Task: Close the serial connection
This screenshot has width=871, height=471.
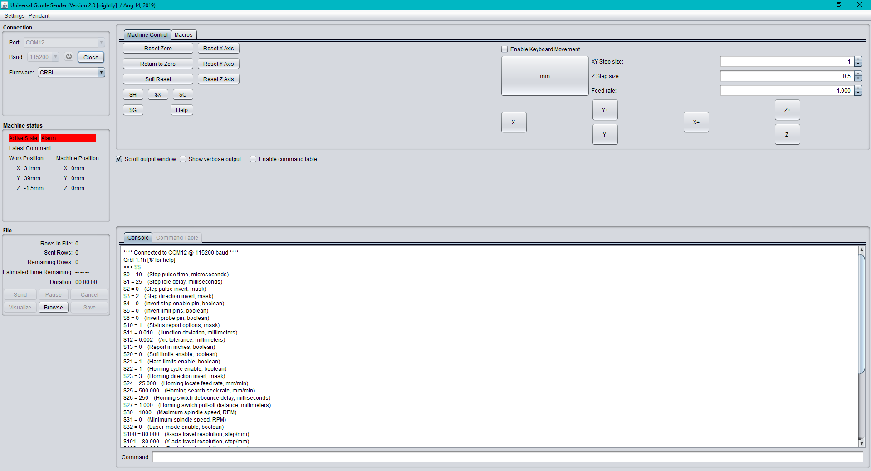Action: (x=91, y=57)
